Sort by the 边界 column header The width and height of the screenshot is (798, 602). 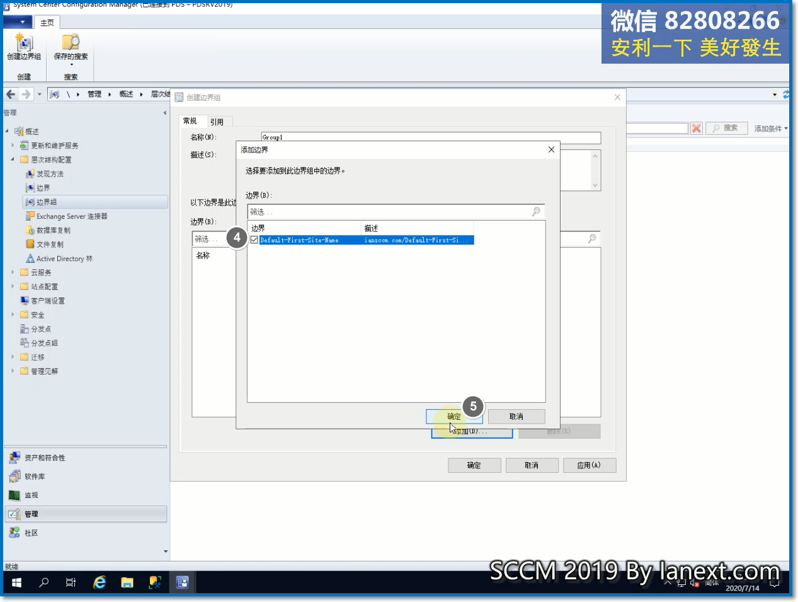pyautogui.click(x=304, y=228)
